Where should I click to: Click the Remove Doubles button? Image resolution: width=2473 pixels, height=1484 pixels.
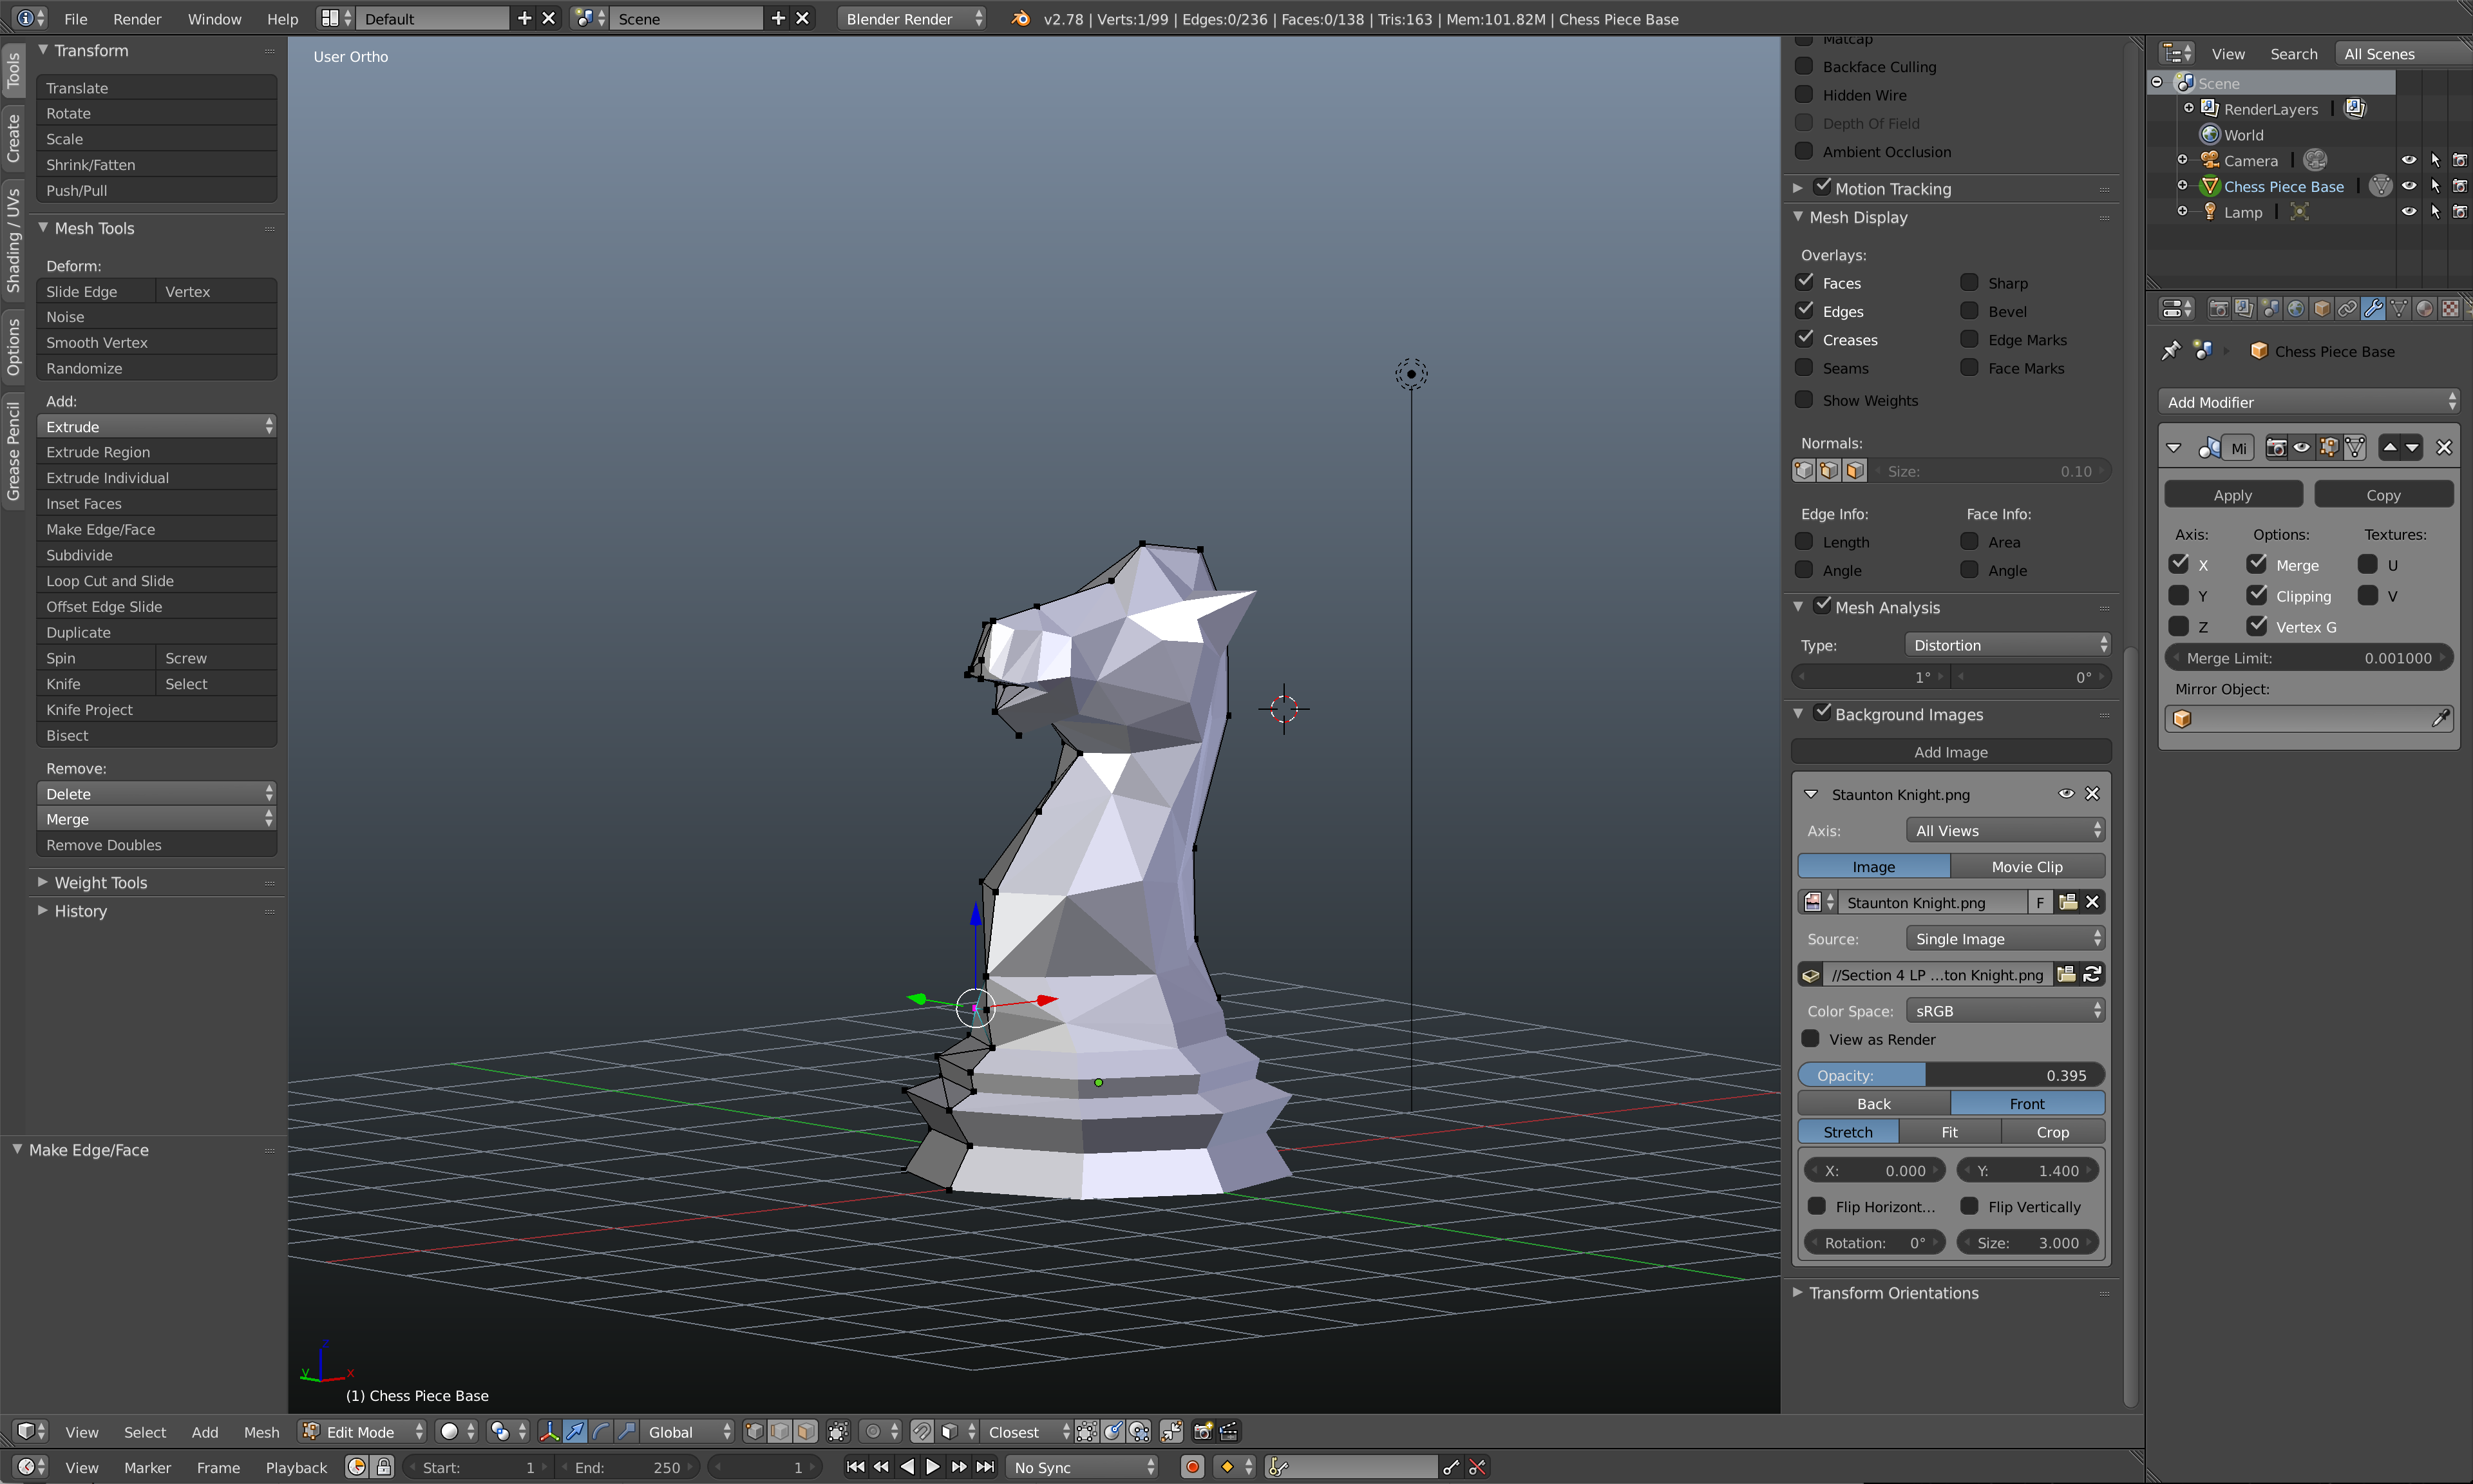point(157,845)
